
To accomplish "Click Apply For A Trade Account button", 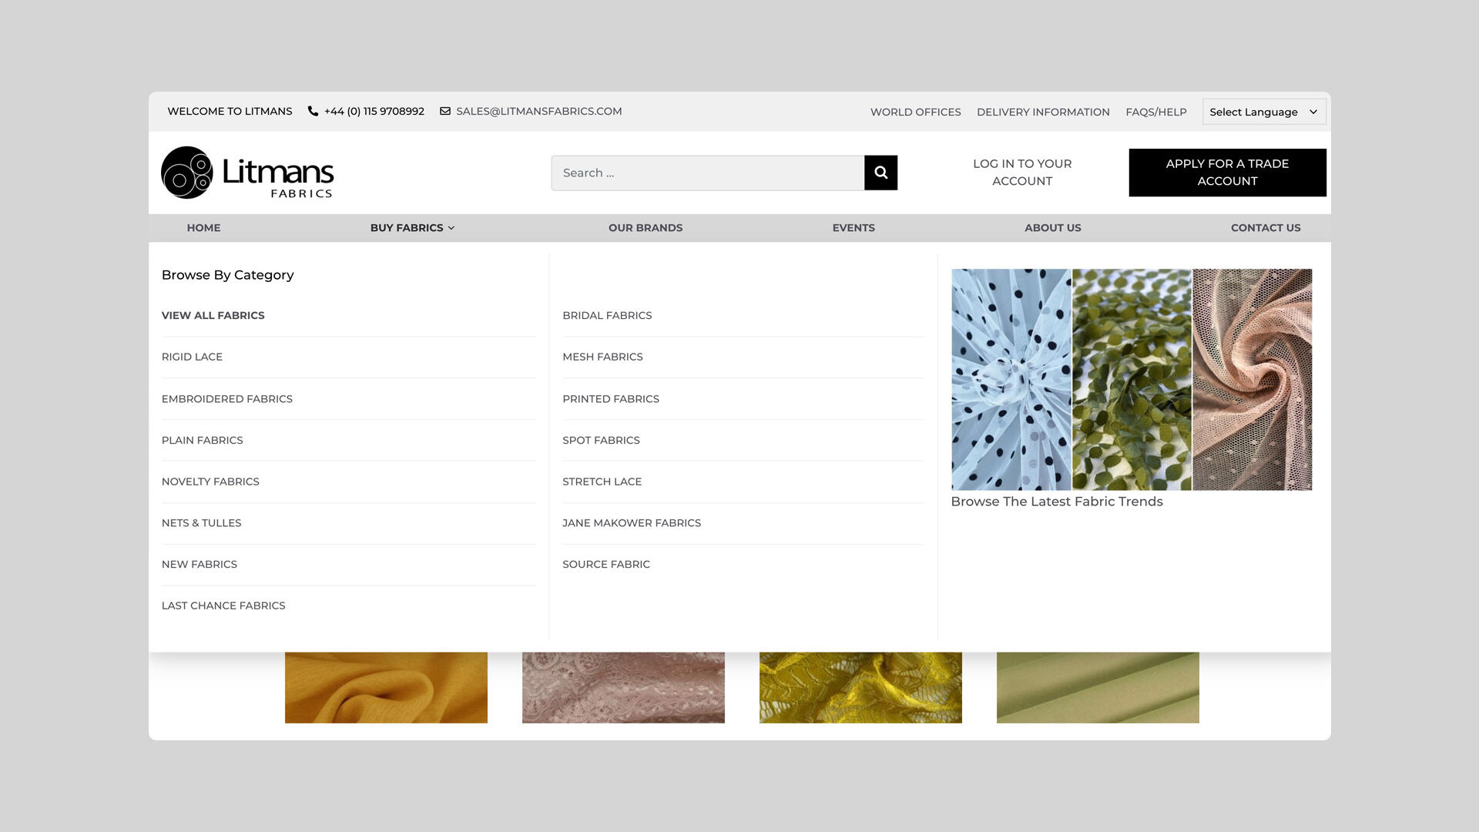I will 1226,173.
